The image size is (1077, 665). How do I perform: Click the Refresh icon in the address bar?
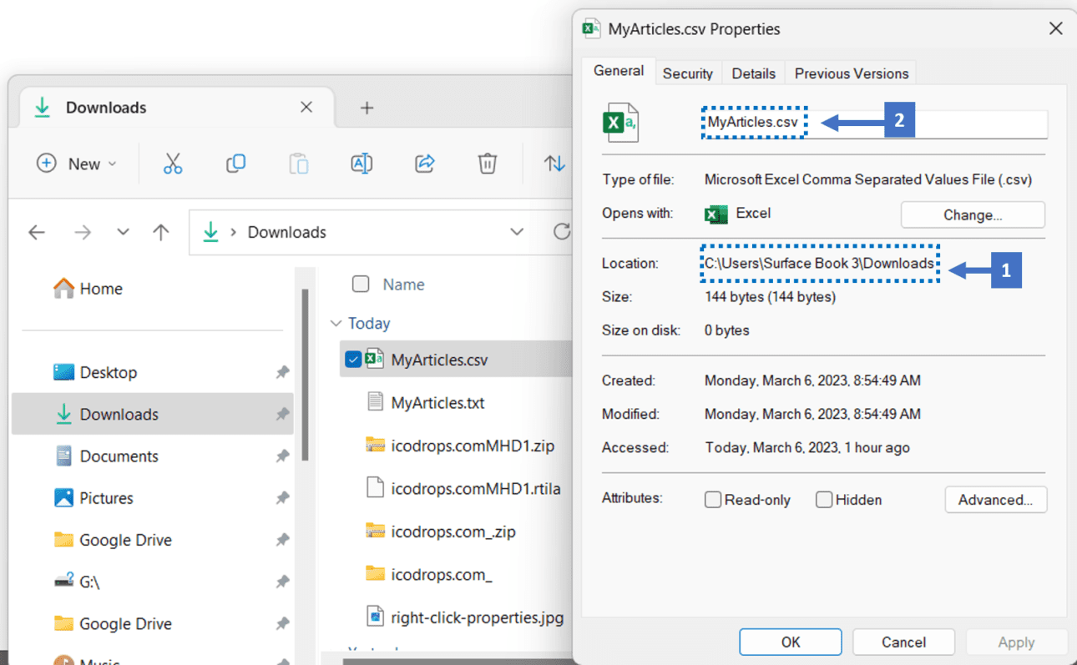point(561,232)
